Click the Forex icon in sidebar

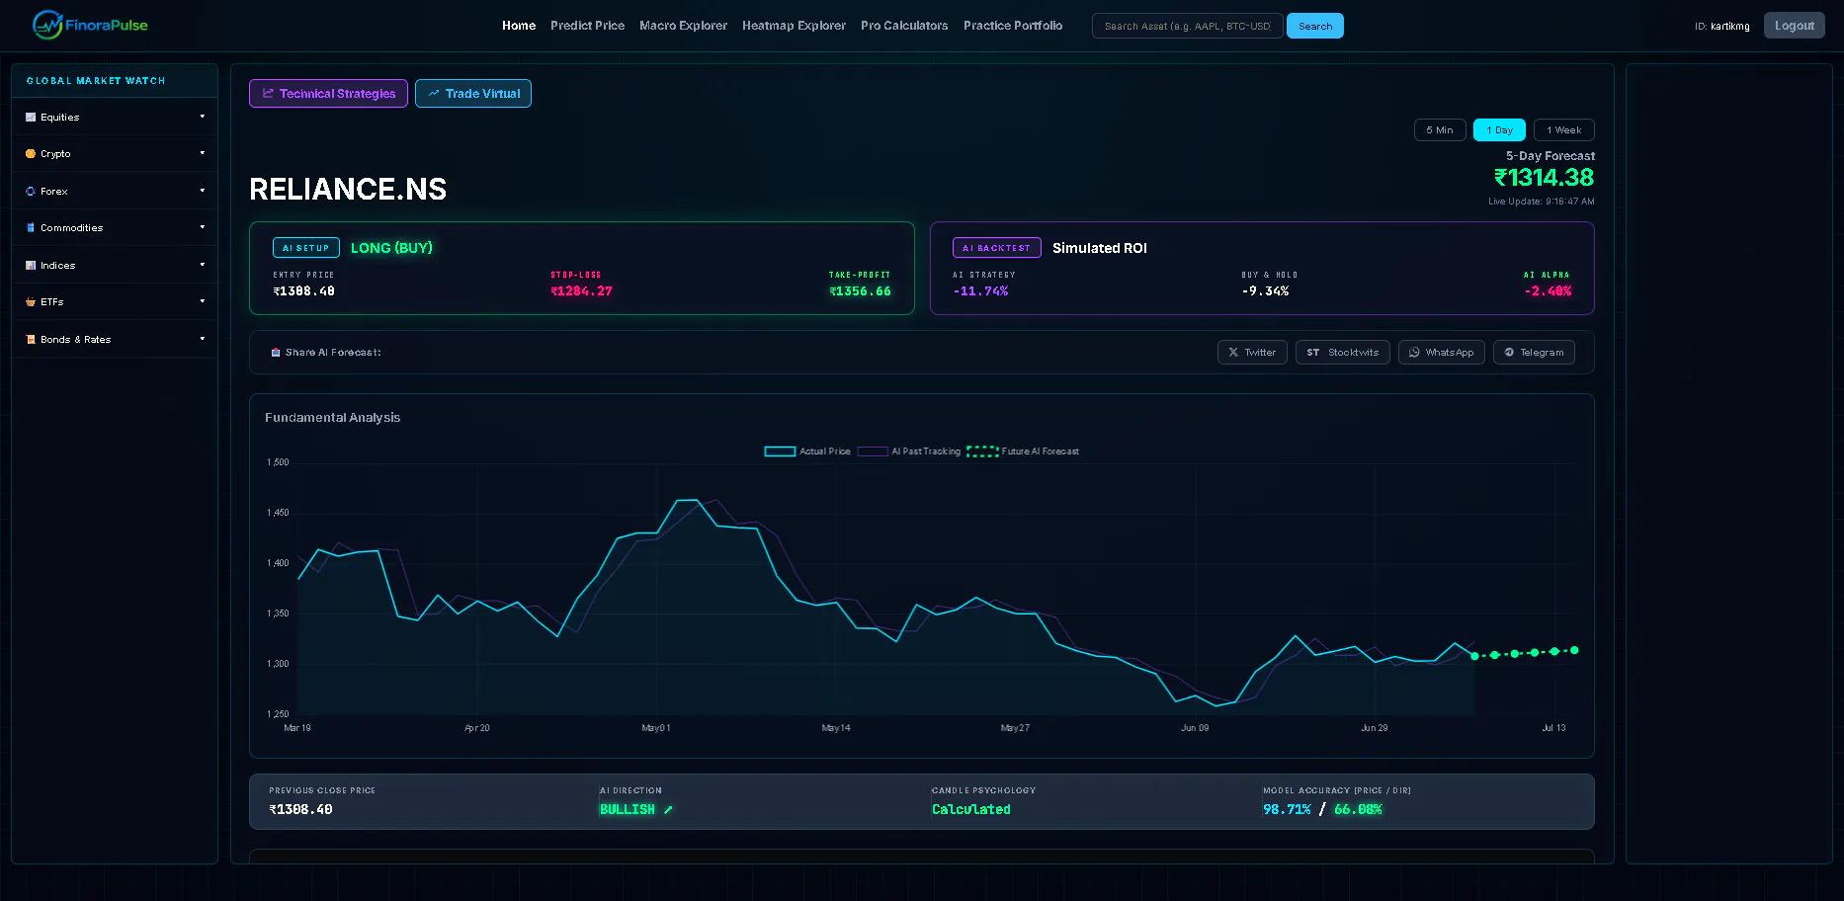(x=31, y=191)
